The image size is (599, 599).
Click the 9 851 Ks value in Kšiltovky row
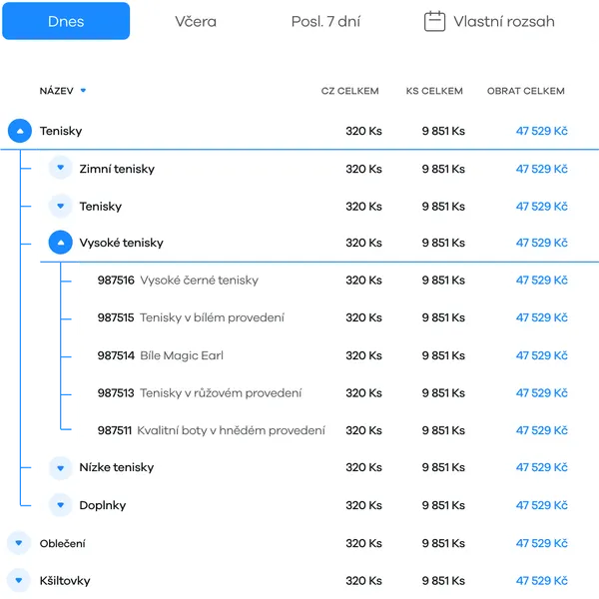(x=443, y=581)
